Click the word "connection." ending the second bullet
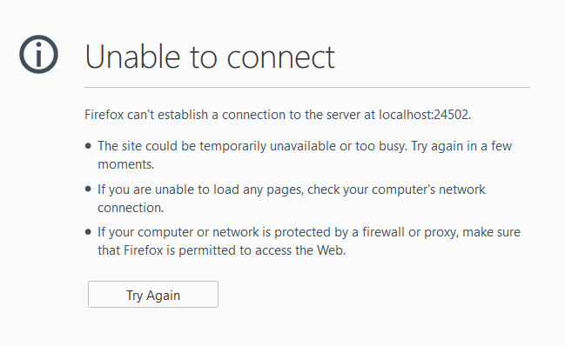565x346 pixels. click(x=131, y=208)
